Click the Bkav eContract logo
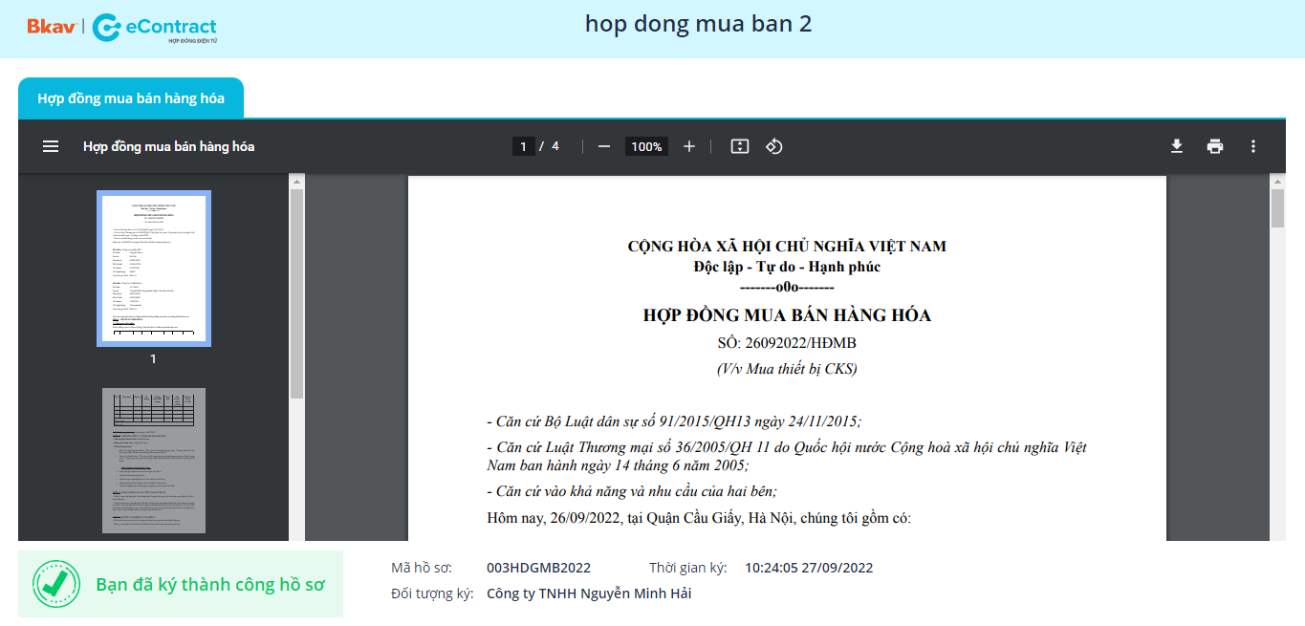 pos(122,28)
